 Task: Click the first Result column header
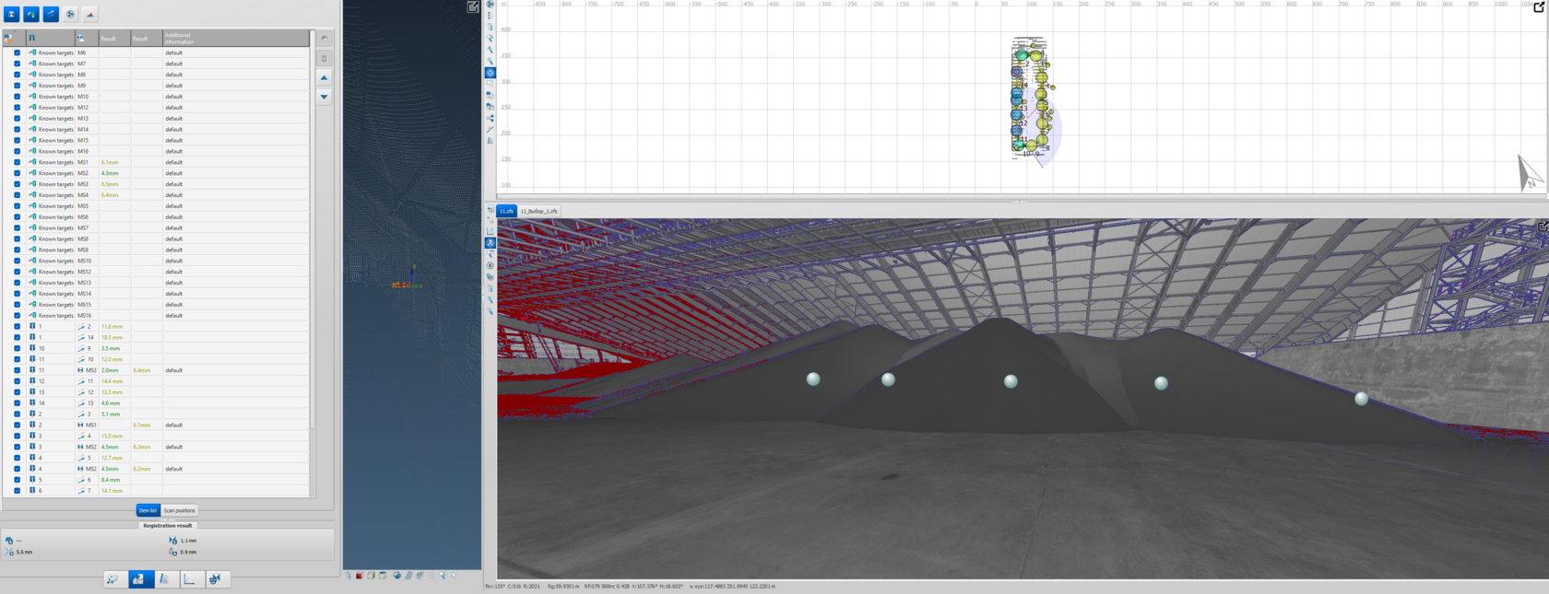(x=114, y=39)
